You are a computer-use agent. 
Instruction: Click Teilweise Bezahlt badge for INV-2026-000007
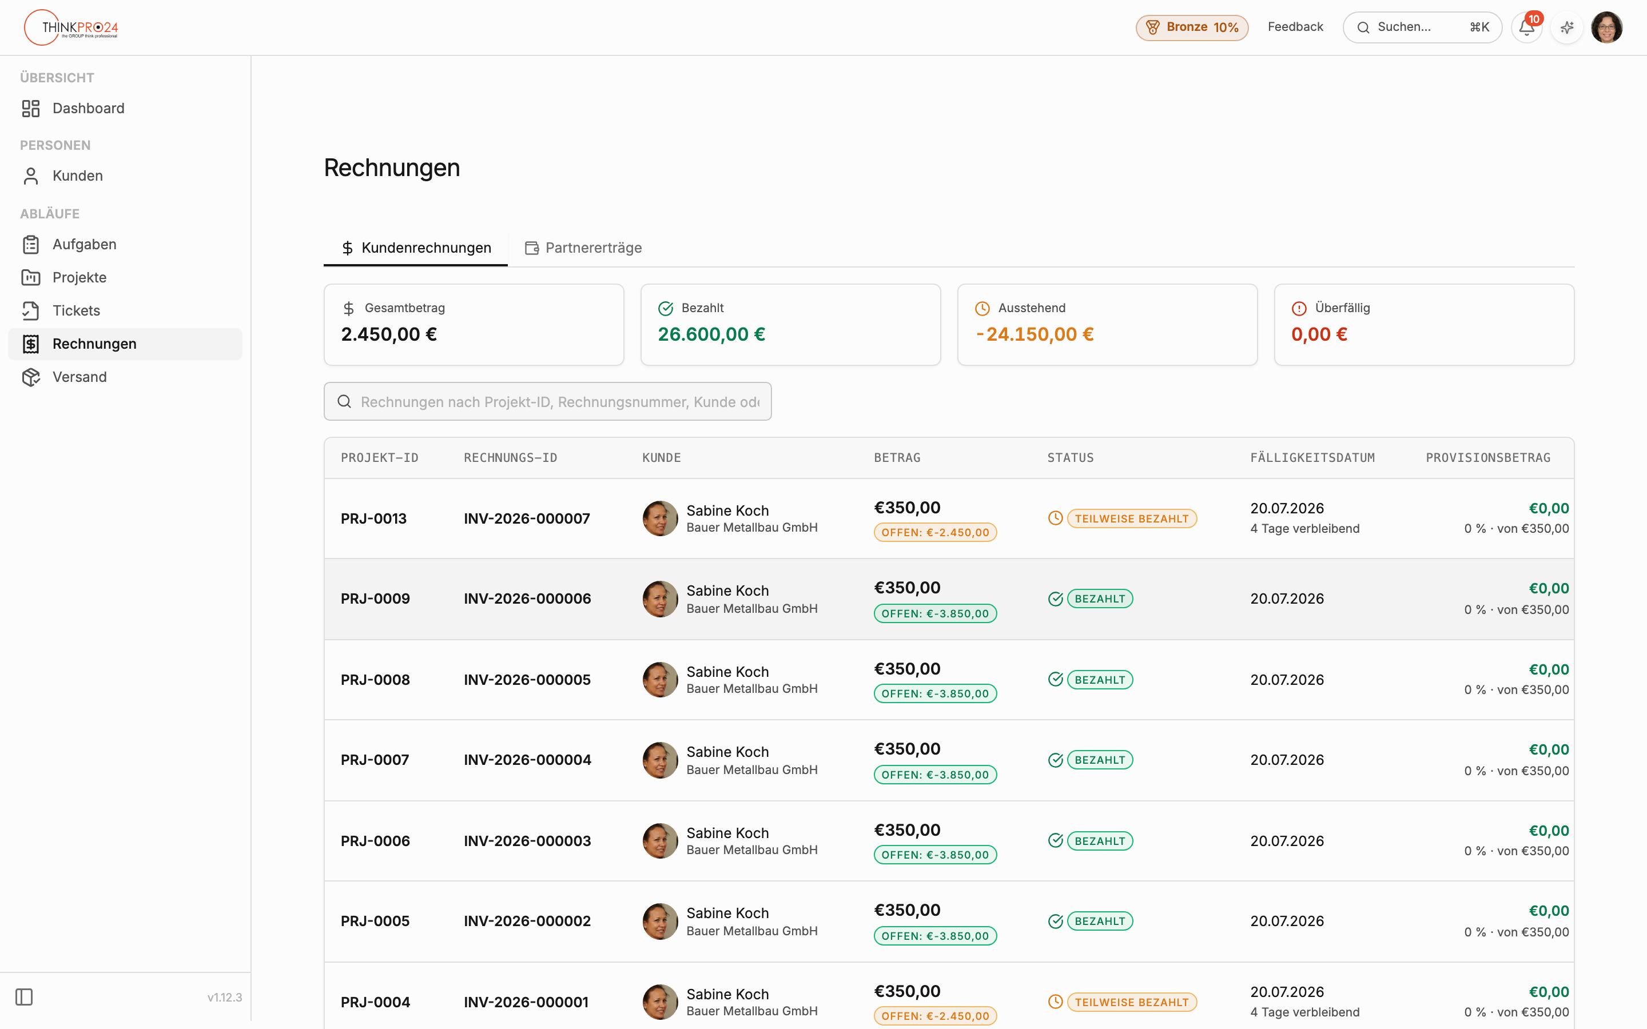[x=1132, y=519]
